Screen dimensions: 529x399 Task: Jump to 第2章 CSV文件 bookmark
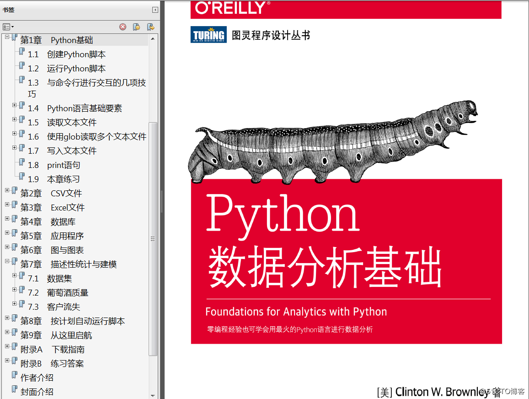(x=51, y=194)
